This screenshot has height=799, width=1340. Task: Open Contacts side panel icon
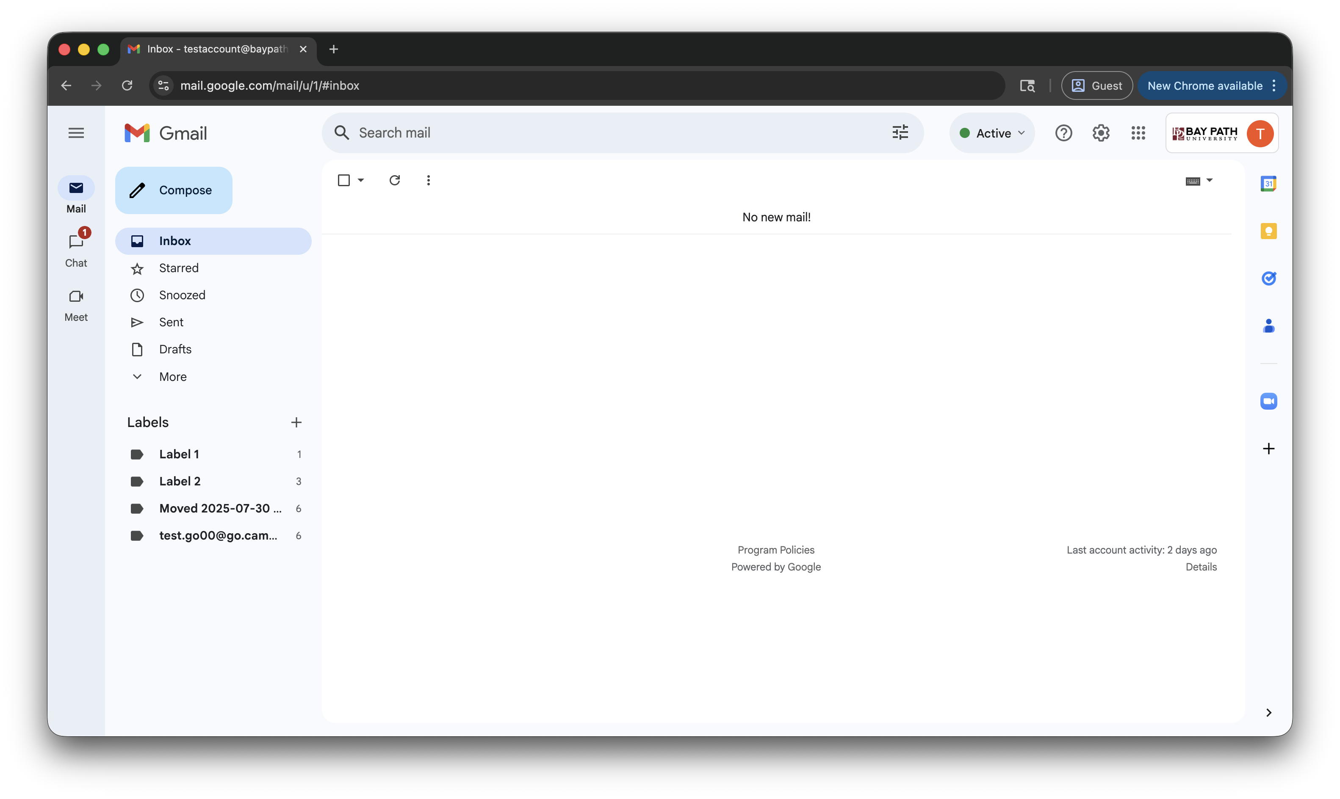point(1268,326)
